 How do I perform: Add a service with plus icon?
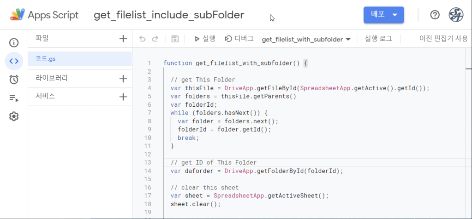(123, 97)
